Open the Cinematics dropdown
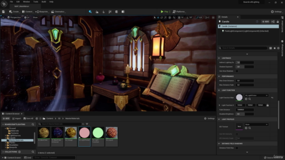The image size is (285, 160). coord(58,12)
